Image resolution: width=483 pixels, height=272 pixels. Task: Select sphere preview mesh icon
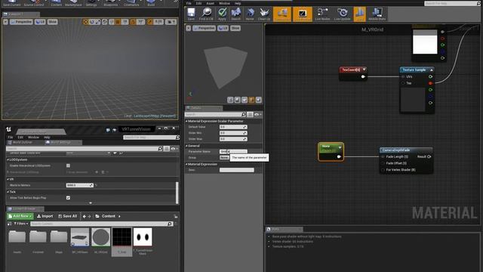click(x=238, y=100)
